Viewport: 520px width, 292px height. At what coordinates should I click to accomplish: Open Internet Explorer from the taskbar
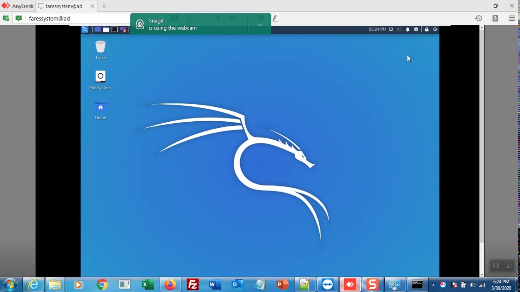pos(33,285)
